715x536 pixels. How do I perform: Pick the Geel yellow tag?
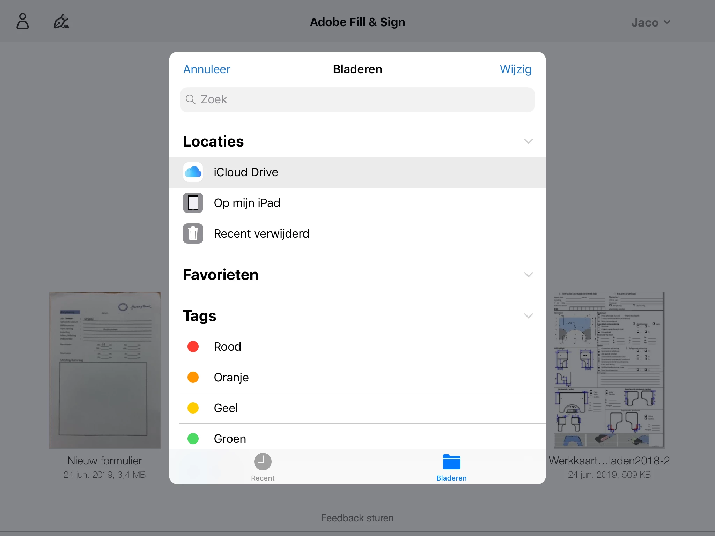click(226, 408)
